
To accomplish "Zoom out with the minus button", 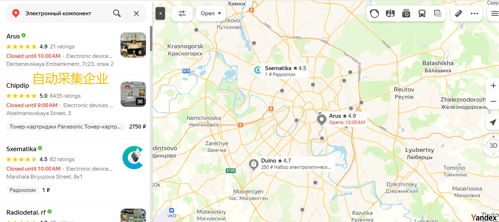I will click(493, 101).
